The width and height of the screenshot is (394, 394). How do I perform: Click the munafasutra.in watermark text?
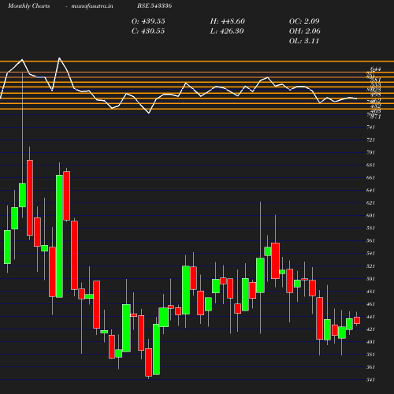coord(92,6)
